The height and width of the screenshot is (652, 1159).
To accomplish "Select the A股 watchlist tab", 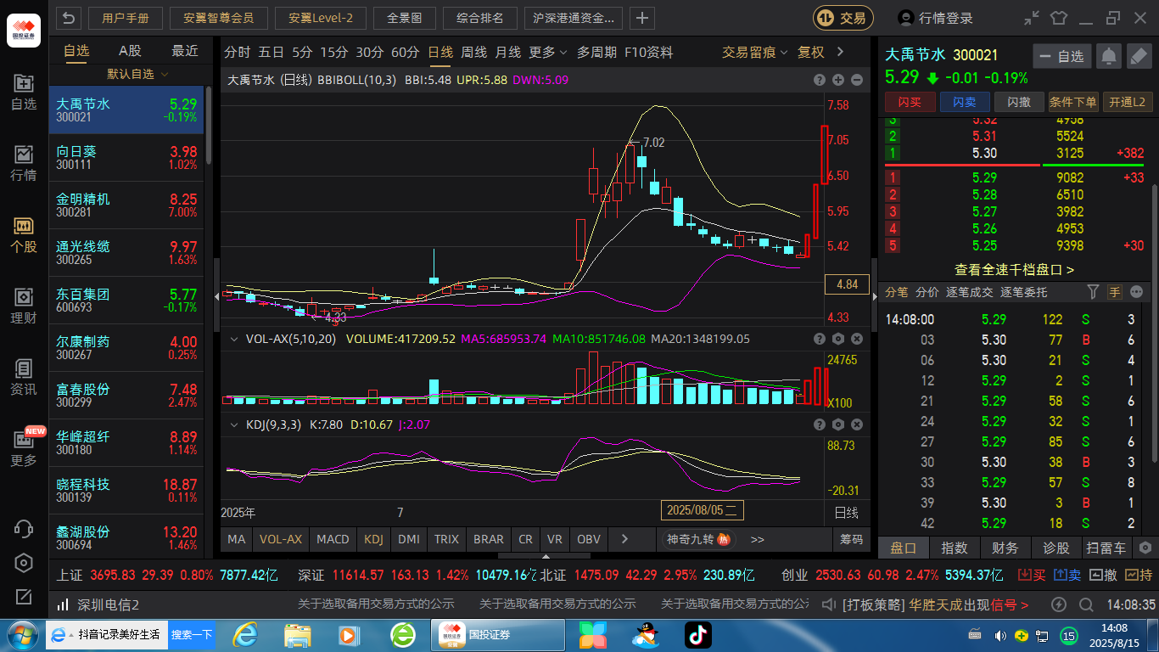I will coord(130,51).
